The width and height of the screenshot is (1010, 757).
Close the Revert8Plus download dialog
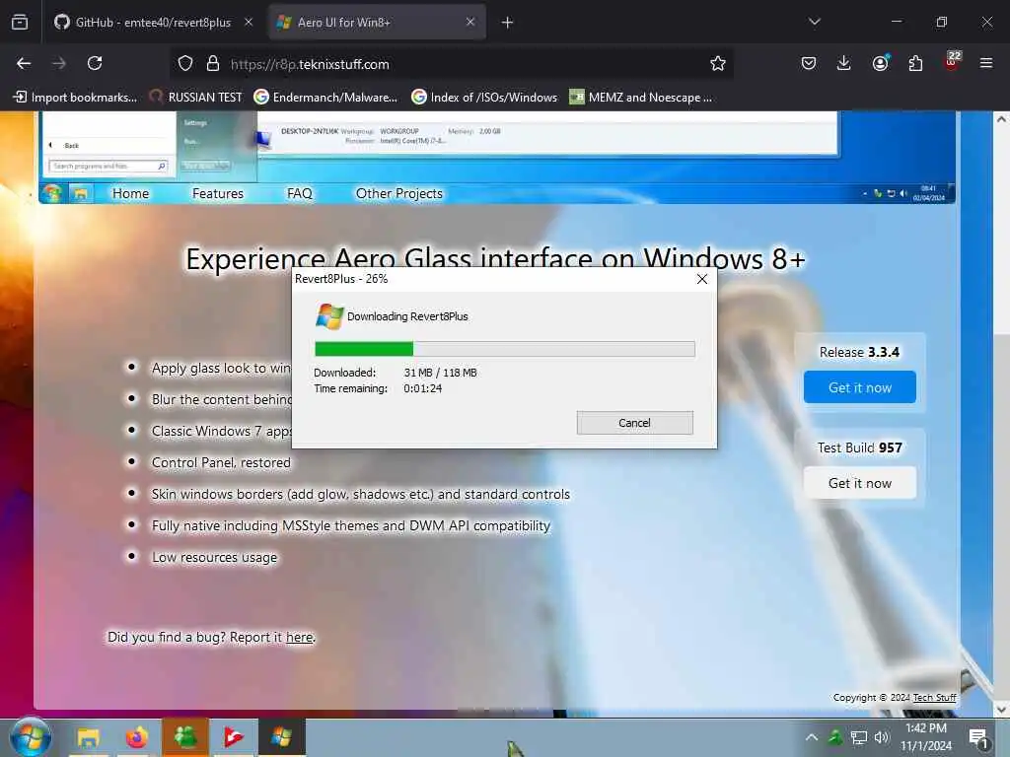[x=702, y=279]
